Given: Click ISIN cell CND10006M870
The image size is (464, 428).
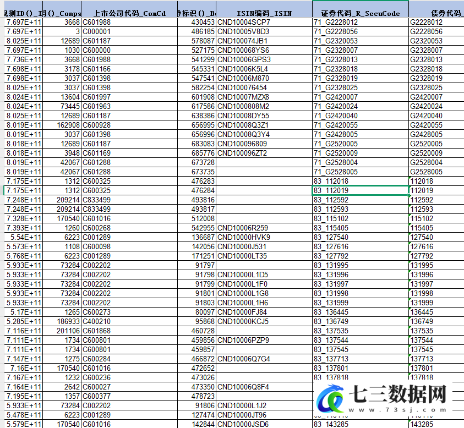Looking at the screenshot, I should (264, 78).
